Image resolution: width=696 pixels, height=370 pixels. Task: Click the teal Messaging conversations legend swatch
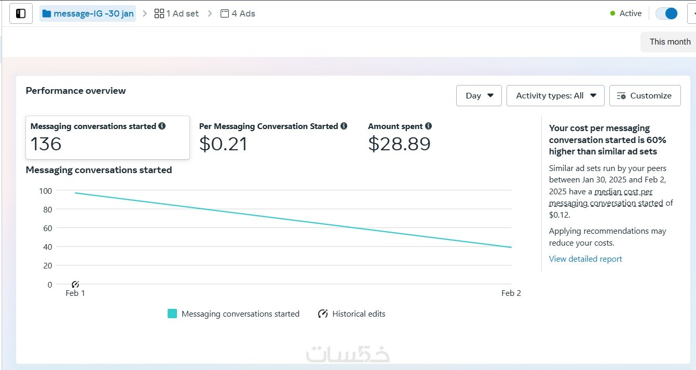172,314
